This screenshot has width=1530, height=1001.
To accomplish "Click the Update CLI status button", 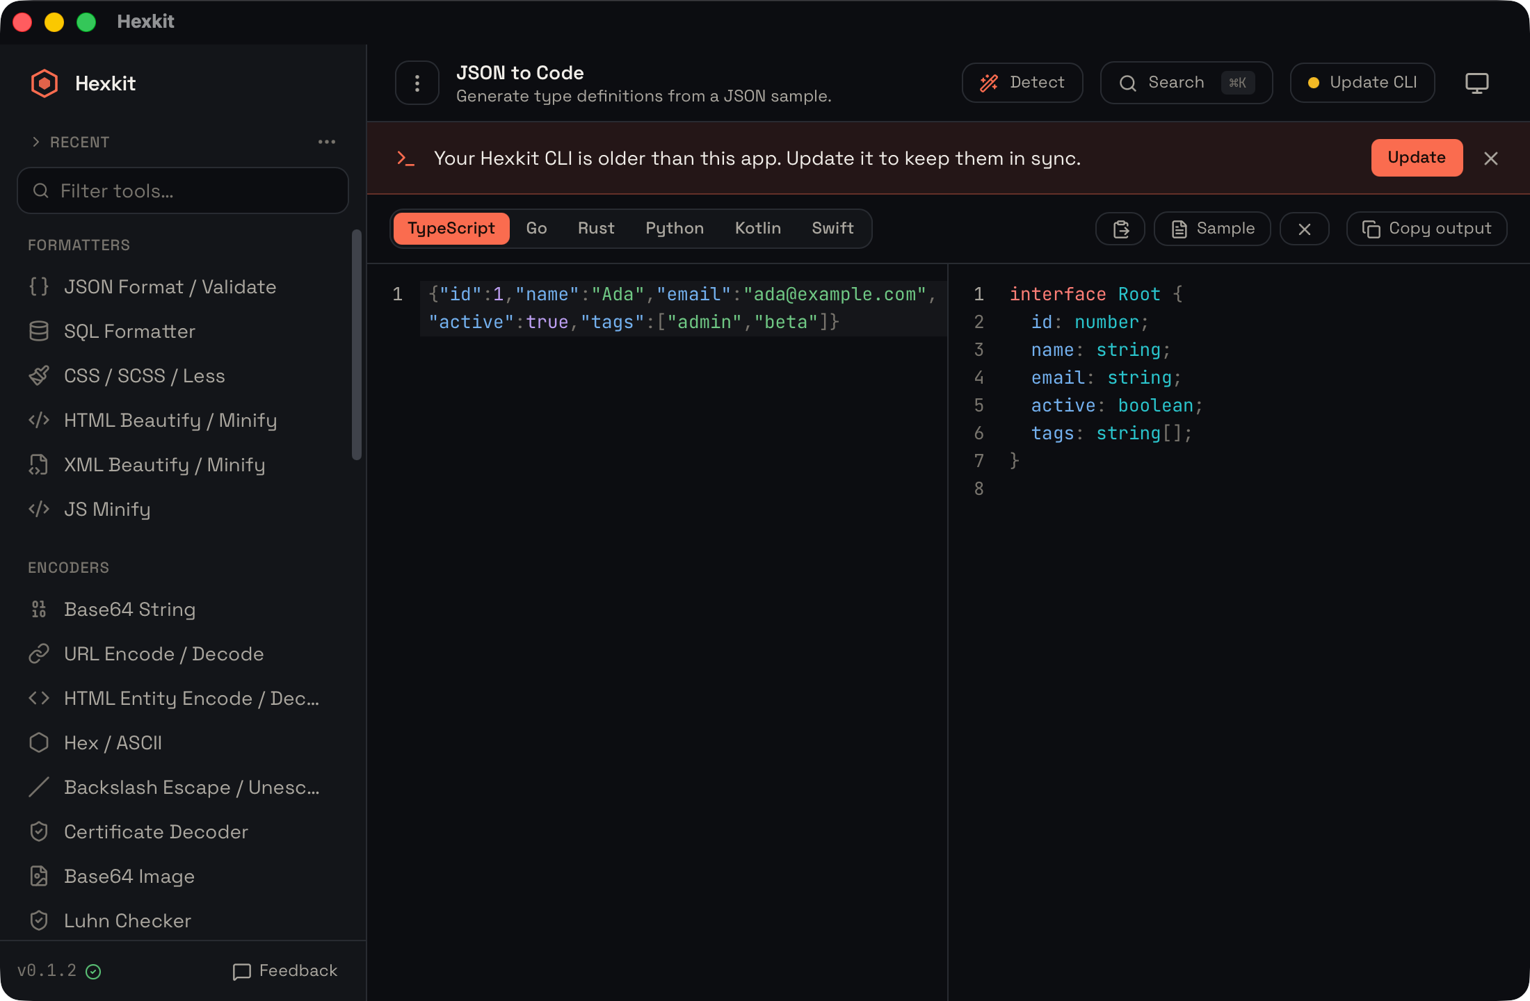I will 1362,83.
